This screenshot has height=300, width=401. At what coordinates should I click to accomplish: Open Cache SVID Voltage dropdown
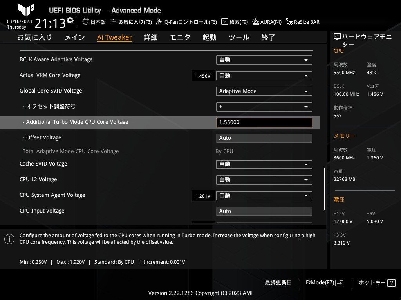(264, 164)
